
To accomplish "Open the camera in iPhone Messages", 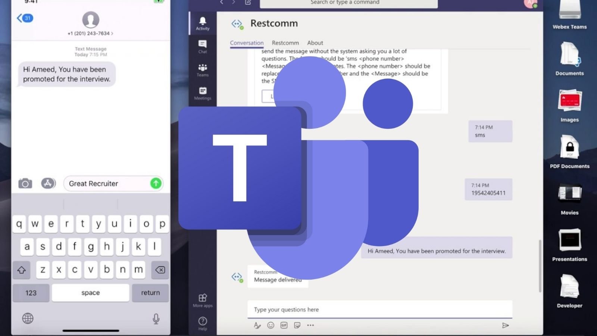I will point(25,183).
